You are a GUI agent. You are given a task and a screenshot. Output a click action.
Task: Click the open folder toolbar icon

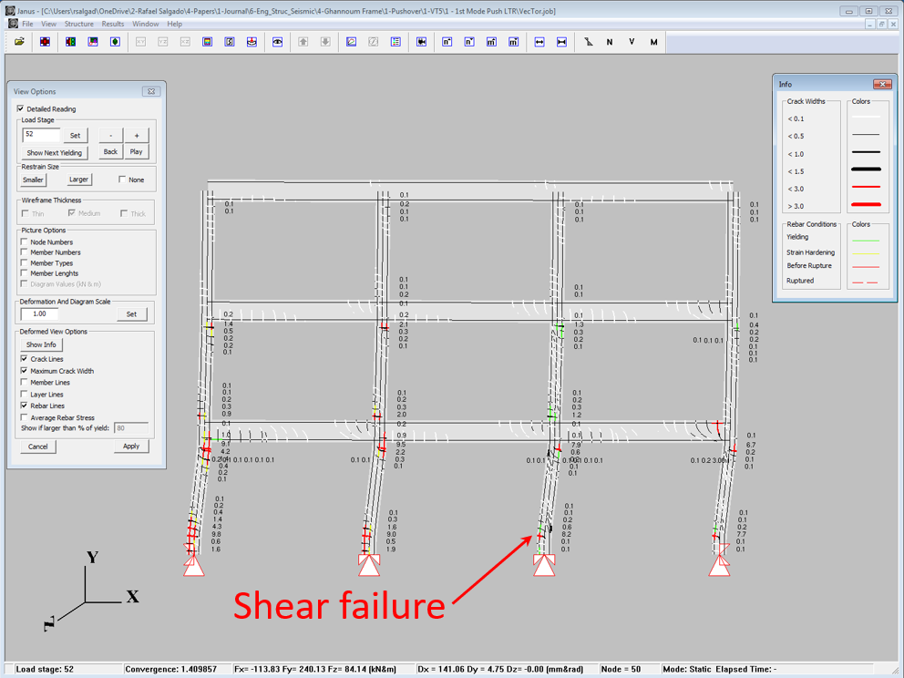19,42
